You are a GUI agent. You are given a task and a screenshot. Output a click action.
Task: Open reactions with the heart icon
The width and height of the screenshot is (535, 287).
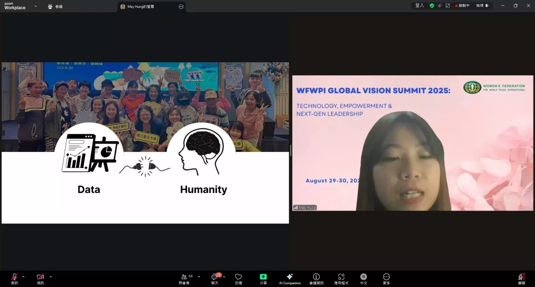point(239,279)
